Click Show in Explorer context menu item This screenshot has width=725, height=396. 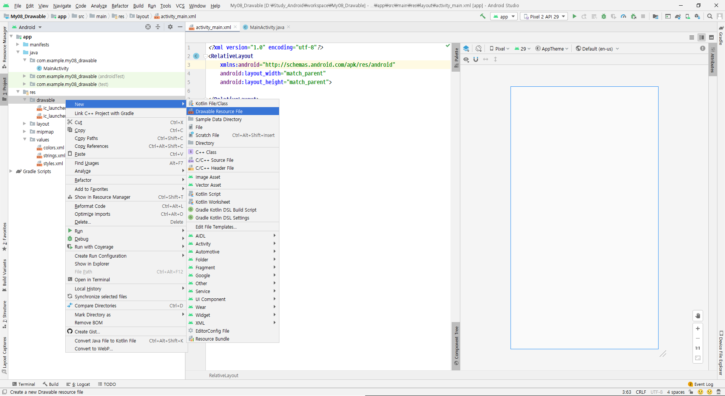126,264
